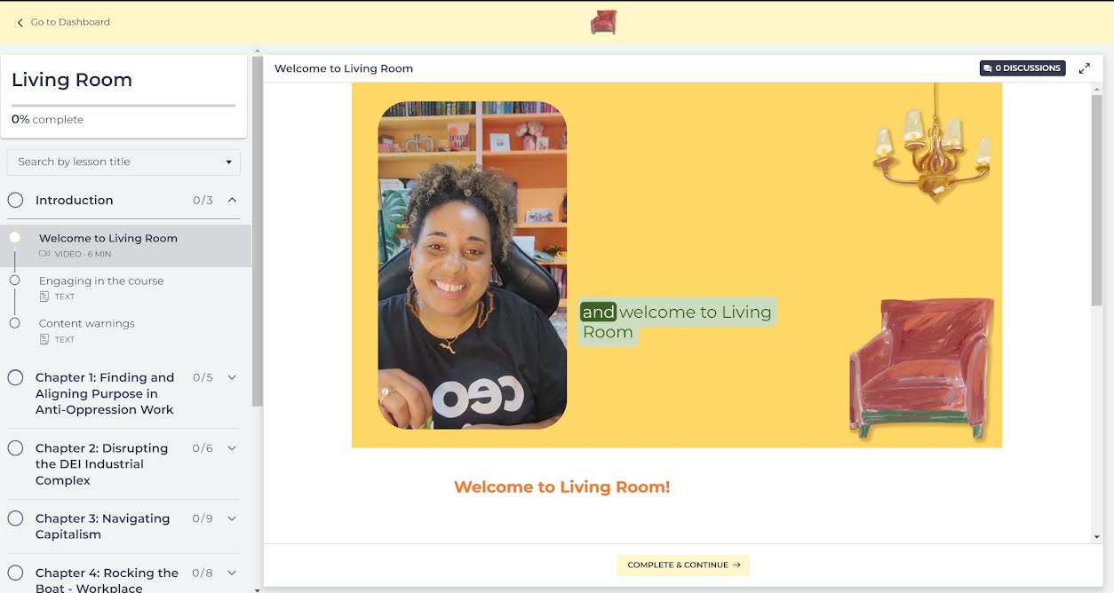Click the arrow icon on Complete & Continue
This screenshot has height=593, width=1114.
(736, 565)
